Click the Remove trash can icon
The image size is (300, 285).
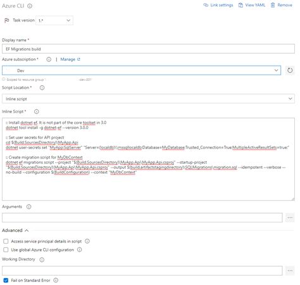click(273, 5)
